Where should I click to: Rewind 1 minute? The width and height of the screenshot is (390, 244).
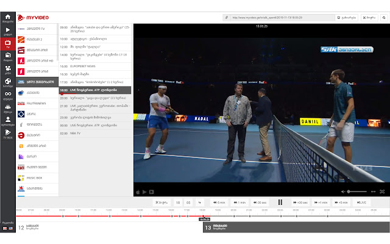[x=239, y=203]
